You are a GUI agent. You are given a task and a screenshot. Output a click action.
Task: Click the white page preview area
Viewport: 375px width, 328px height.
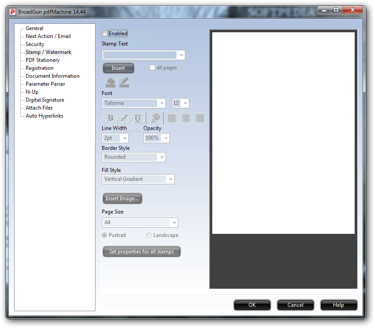[x=283, y=133]
